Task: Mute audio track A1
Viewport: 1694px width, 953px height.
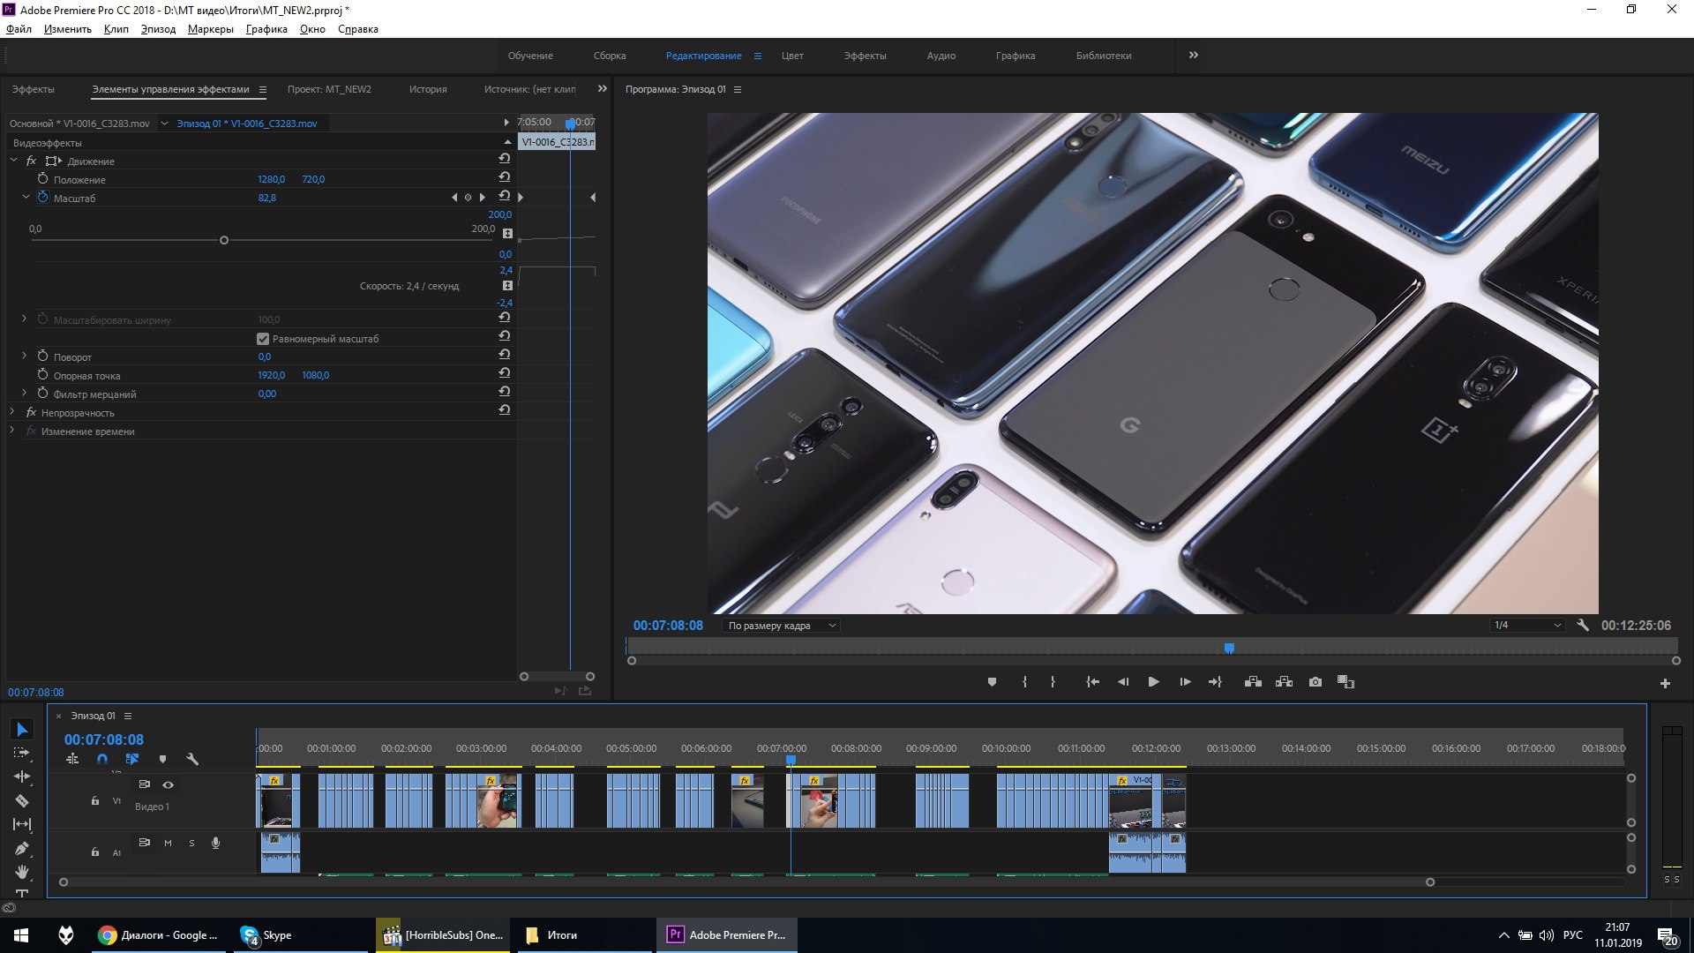Action: click(x=168, y=843)
